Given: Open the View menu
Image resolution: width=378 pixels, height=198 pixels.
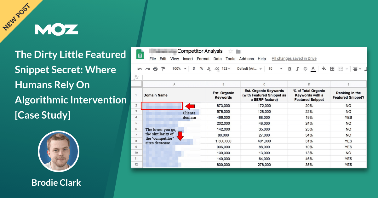Looking at the screenshot, I should (x=175, y=59).
